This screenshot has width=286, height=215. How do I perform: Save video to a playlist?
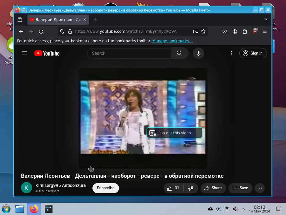pyautogui.click(x=240, y=188)
